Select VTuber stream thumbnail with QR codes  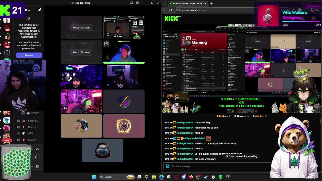[x=124, y=28]
